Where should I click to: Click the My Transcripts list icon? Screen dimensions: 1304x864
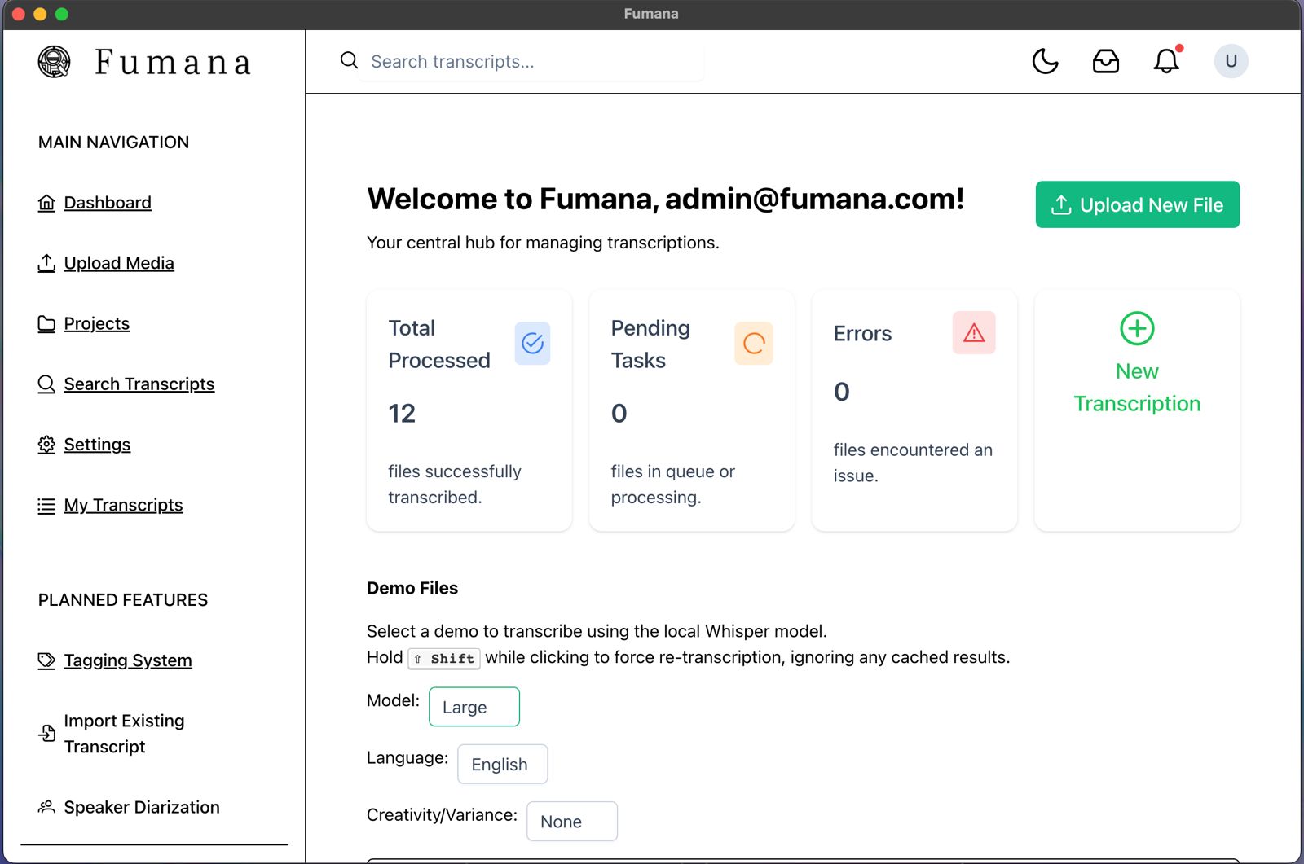[46, 506]
